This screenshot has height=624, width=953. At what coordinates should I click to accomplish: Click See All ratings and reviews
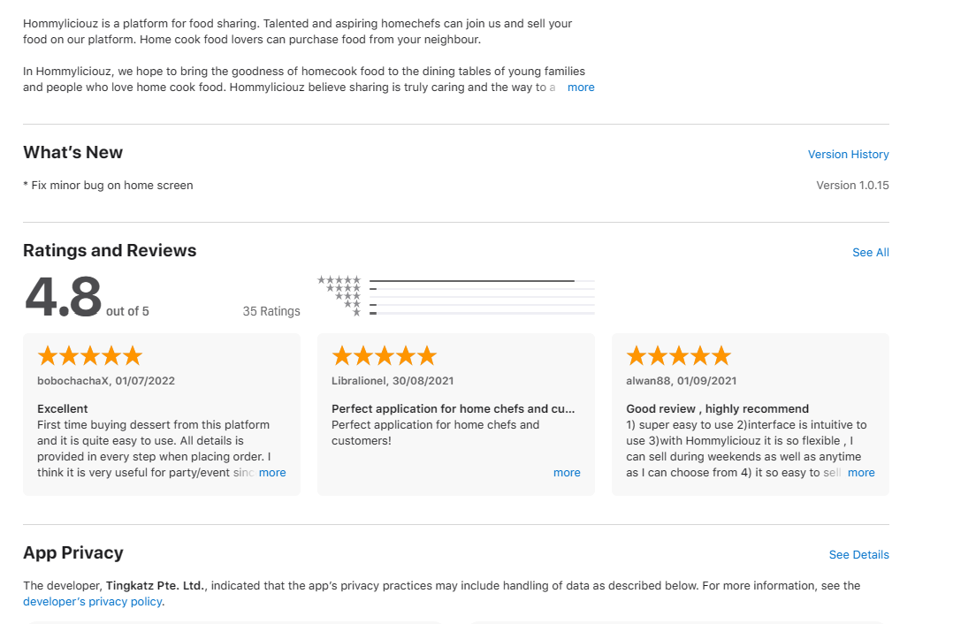tap(870, 253)
